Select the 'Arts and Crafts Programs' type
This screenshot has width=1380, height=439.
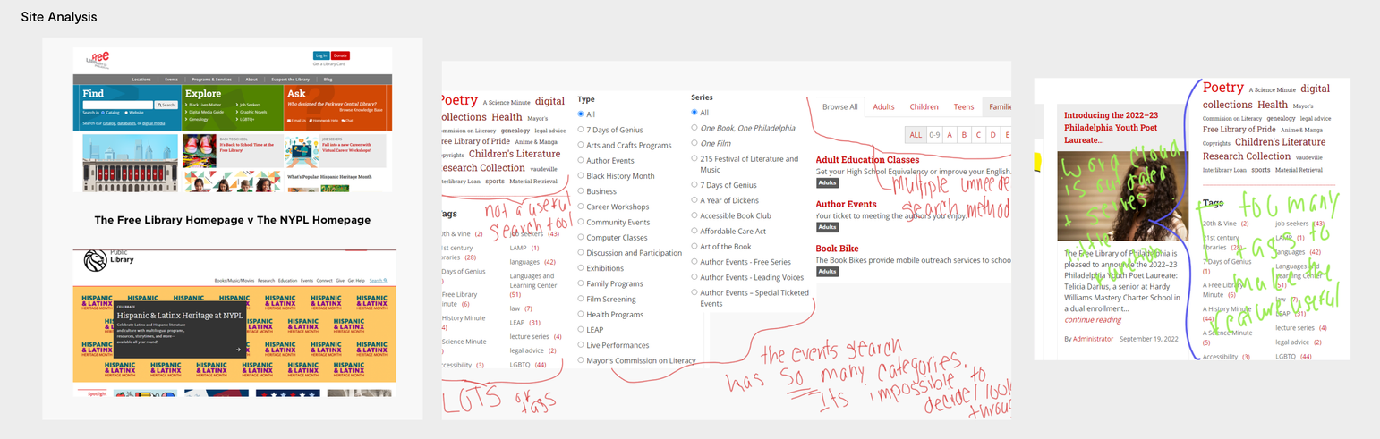pos(581,145)
